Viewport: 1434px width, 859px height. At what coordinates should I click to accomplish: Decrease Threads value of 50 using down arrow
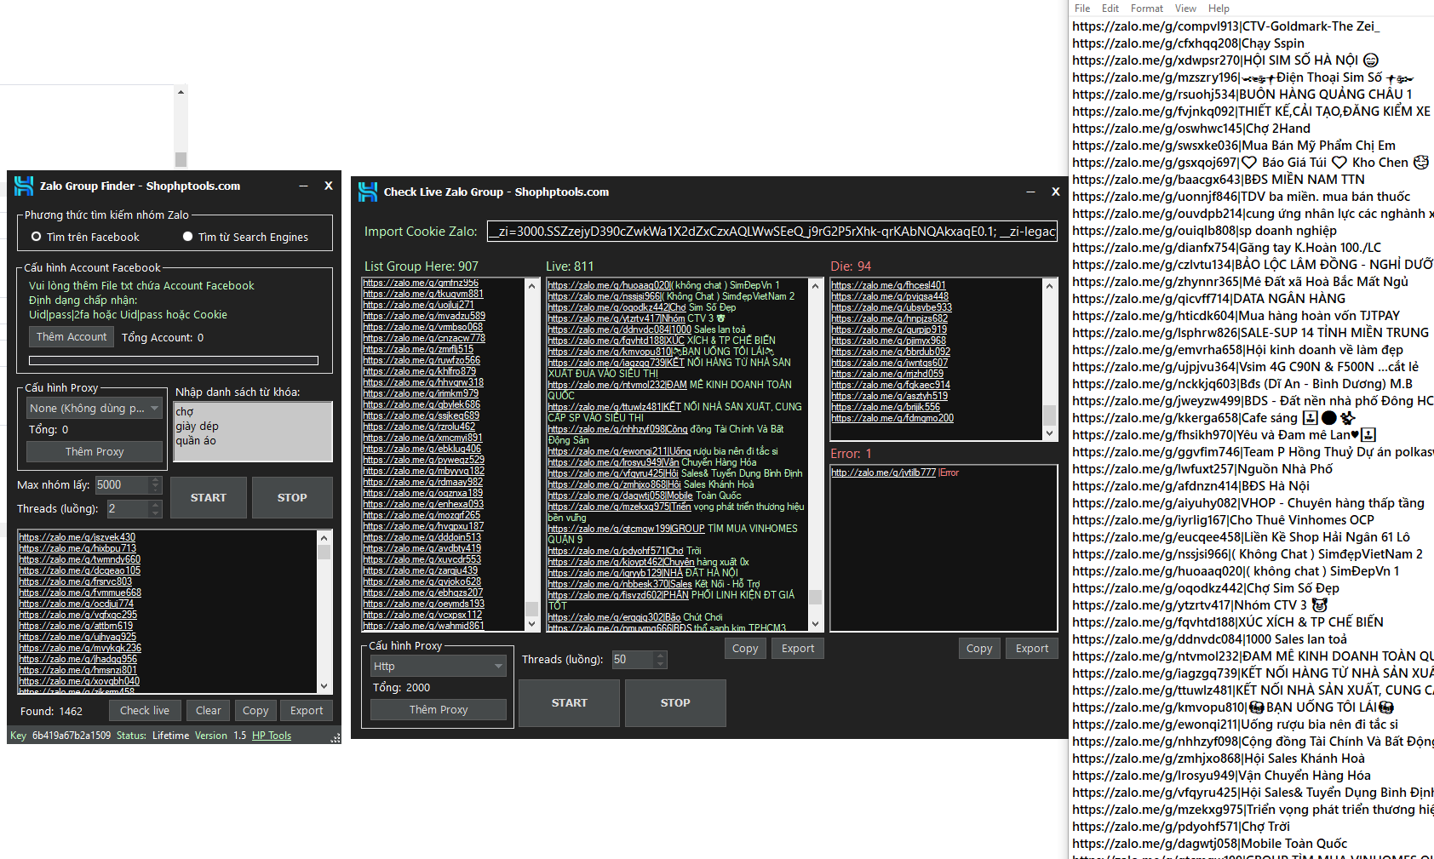(x=660, y=664)
